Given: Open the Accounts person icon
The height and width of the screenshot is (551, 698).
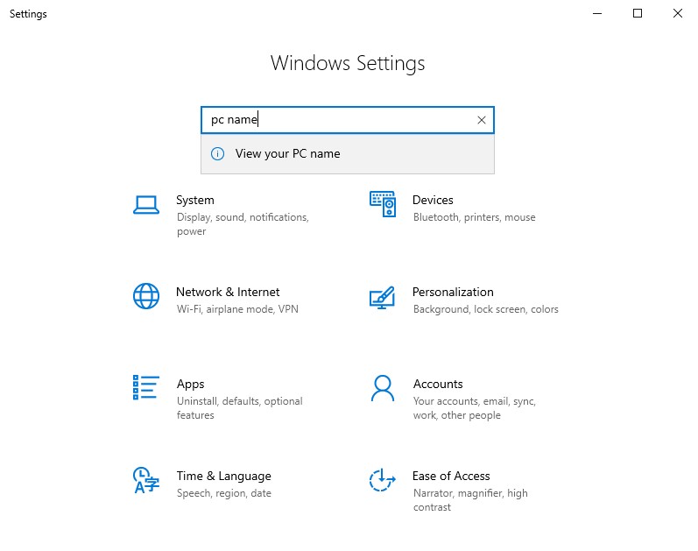Looking at the screenshot, I should point(383,388).
